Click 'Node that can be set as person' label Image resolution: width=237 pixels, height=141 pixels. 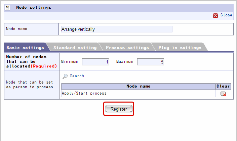30,85
